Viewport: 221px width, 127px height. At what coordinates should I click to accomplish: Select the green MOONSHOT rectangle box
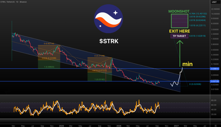[179, 21]
